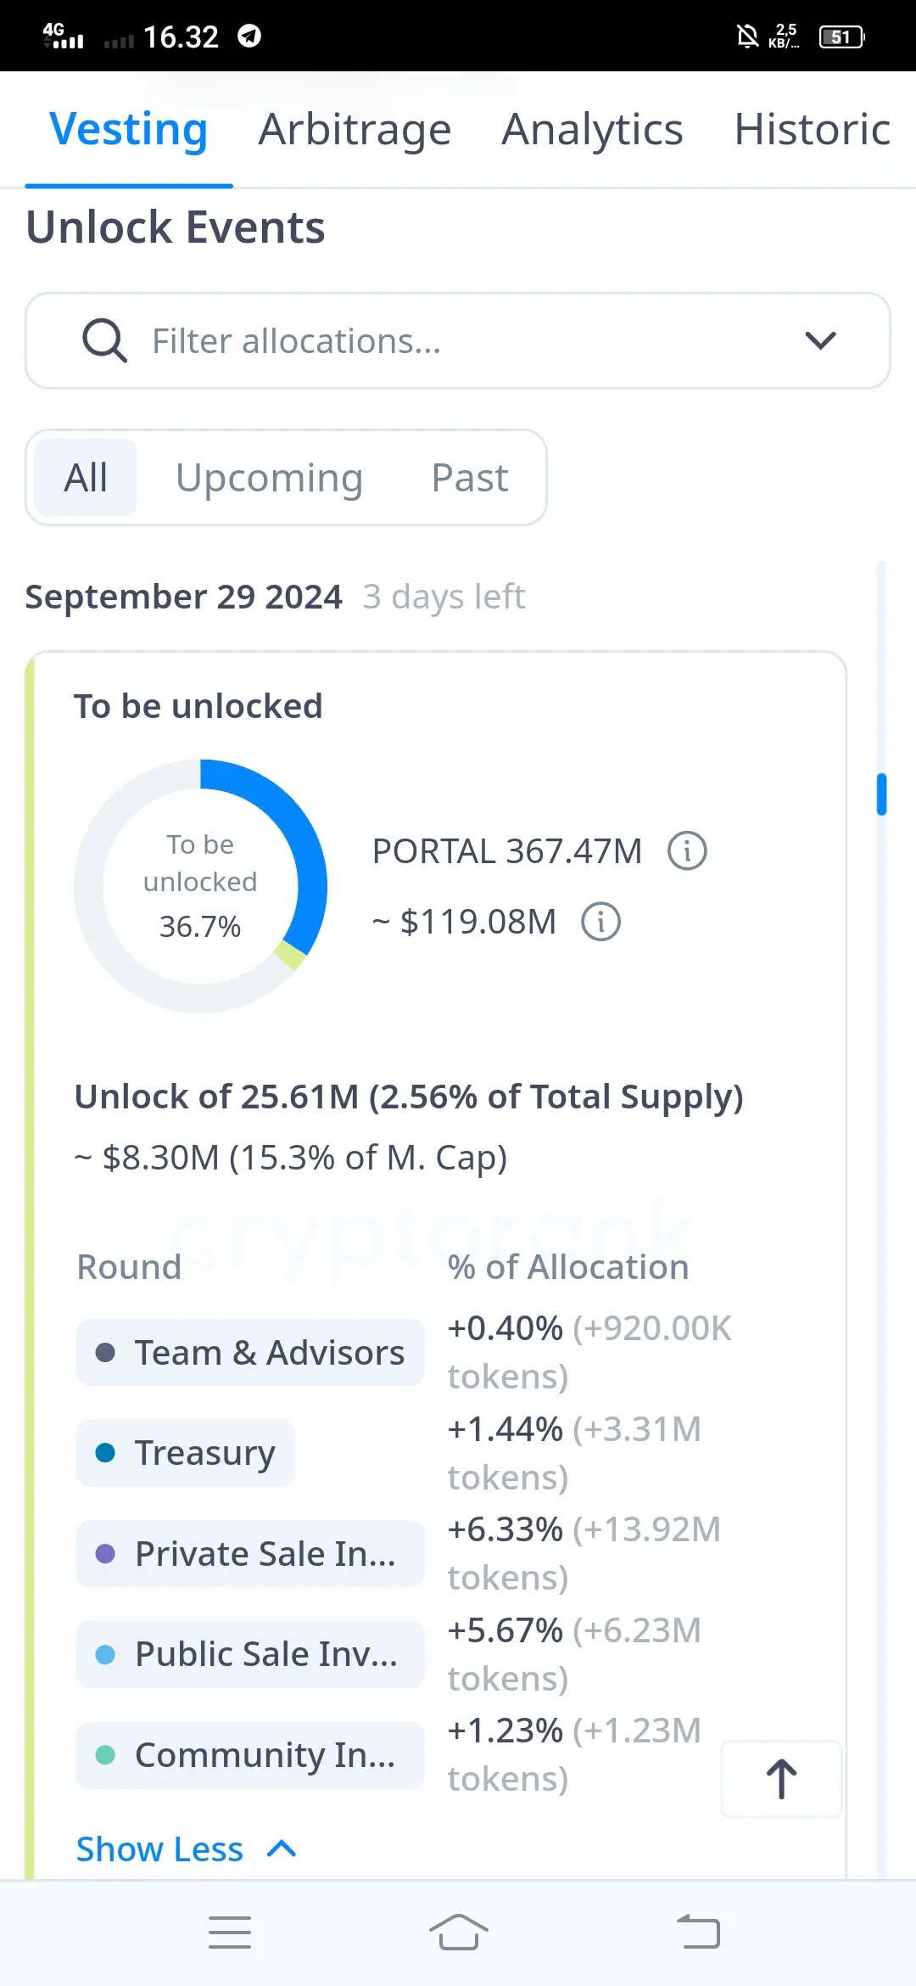This screenshot has width=916, height=1986.
Task: Select the All filter toggle
Action: (x=86, y=478)
